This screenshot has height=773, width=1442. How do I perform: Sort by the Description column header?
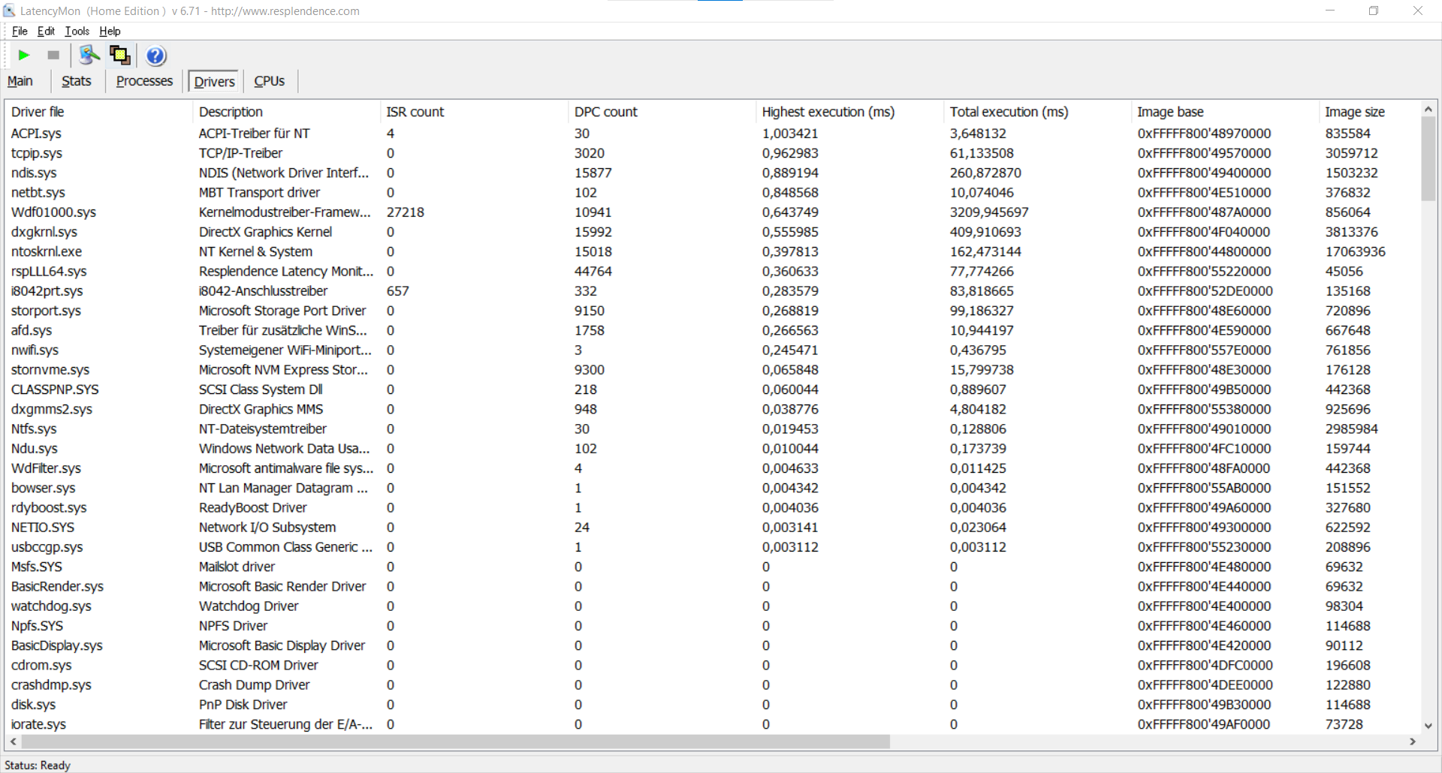[286, 112]
